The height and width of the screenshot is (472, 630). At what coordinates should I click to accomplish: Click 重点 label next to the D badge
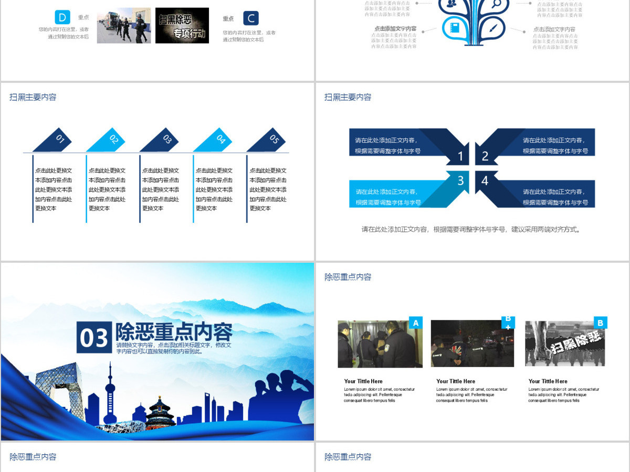point(83,17)
